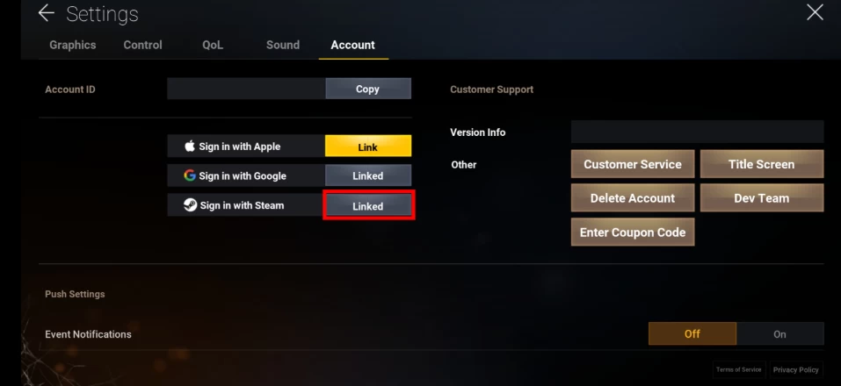The width and height of the screenshot is (841, 386).
Task: Copy the Account ID
Action: pyautogui.click(x=368, y=89)
